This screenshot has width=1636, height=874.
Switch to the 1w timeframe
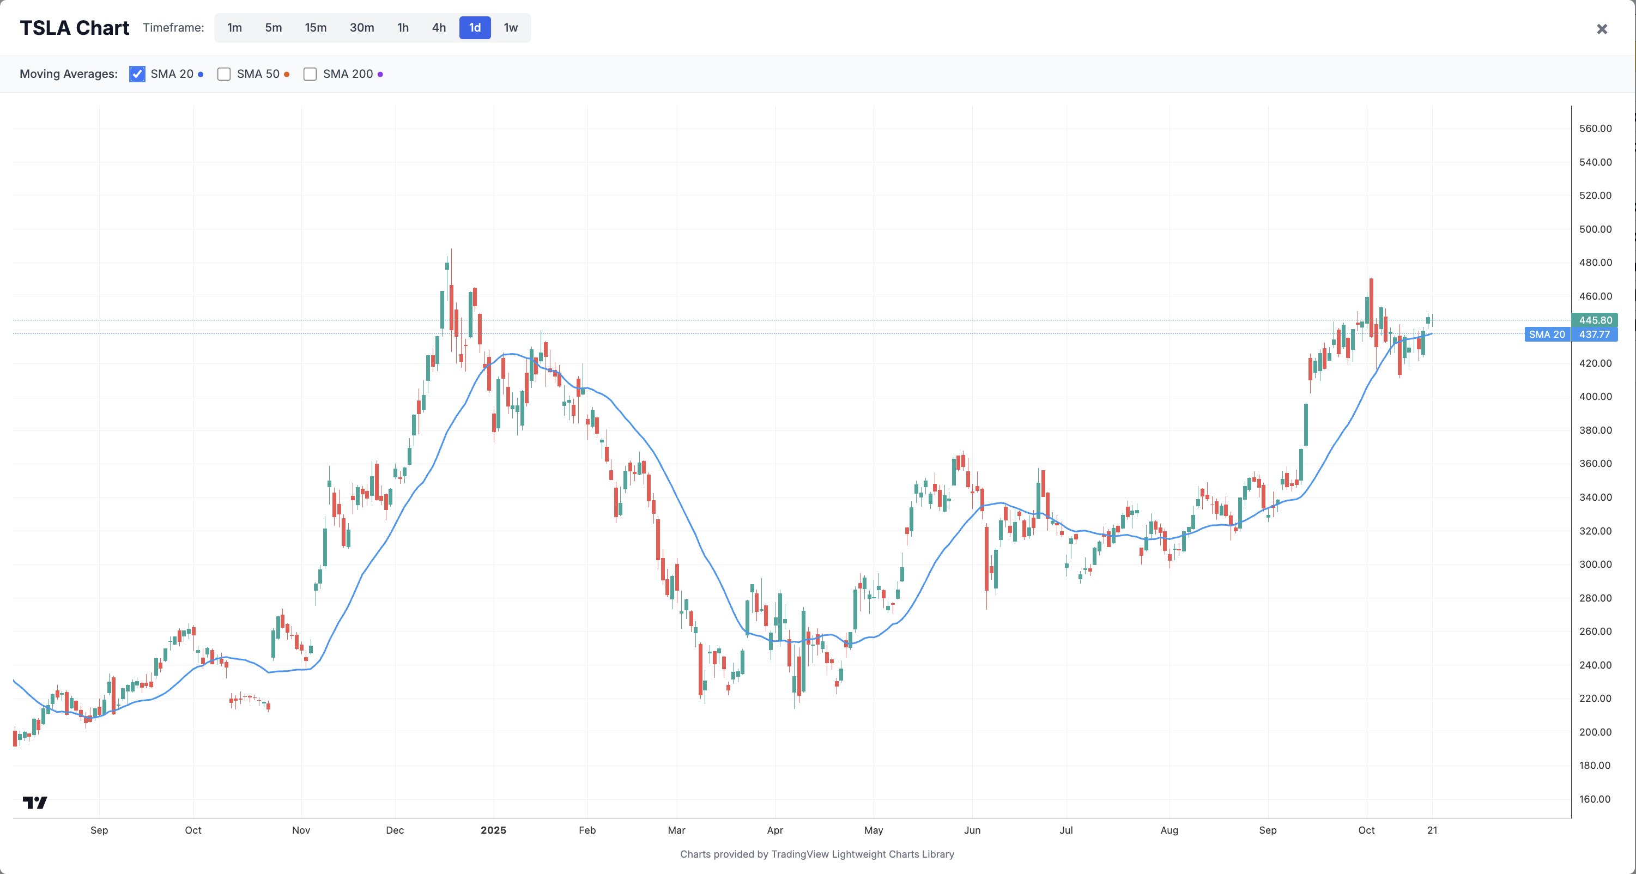click(511, 28)
